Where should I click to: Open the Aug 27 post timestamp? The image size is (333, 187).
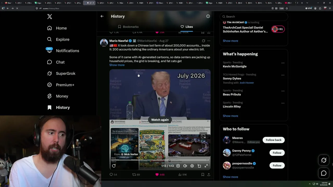[x=164, y=41]
